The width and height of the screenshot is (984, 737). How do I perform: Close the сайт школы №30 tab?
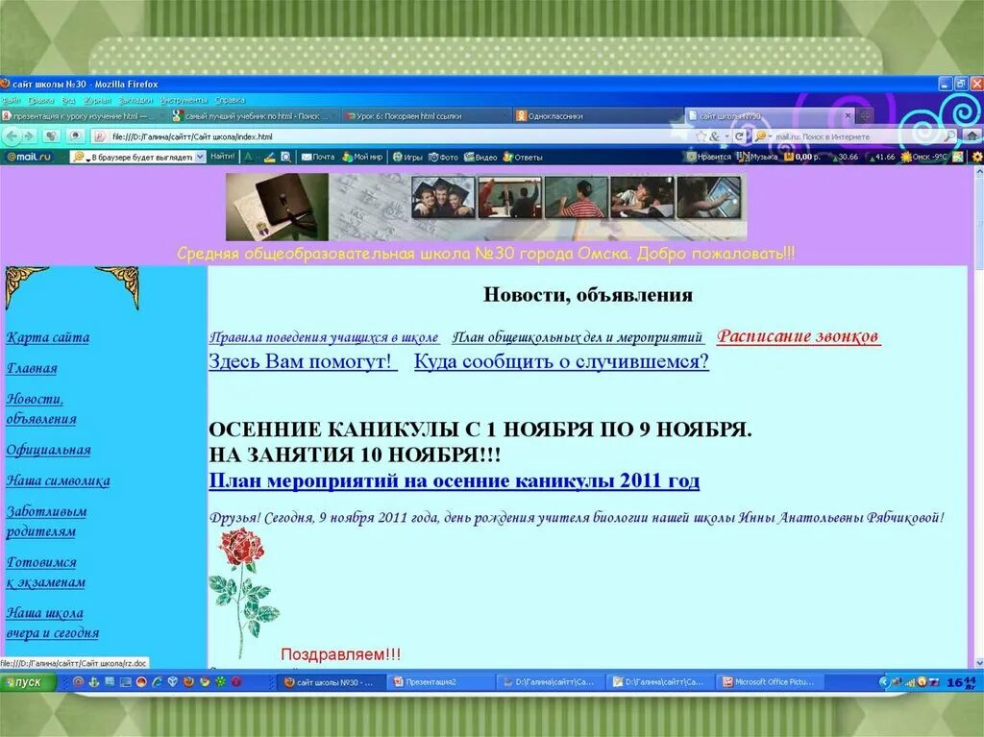[848, 115]
